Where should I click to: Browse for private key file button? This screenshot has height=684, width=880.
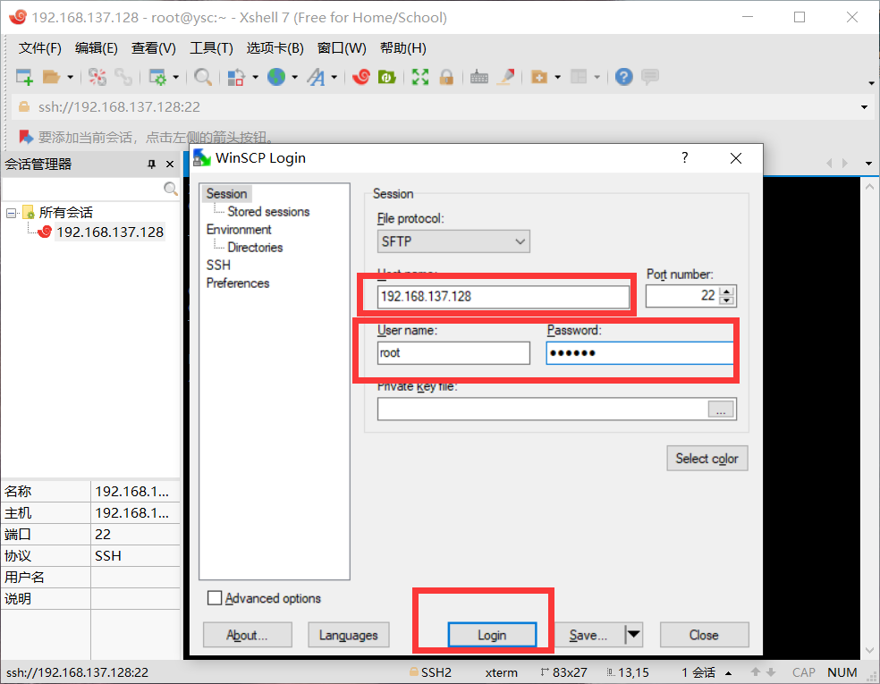tap(721, 410)
